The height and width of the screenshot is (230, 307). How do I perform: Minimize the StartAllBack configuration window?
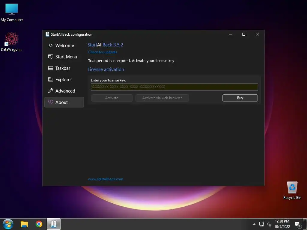230,34
